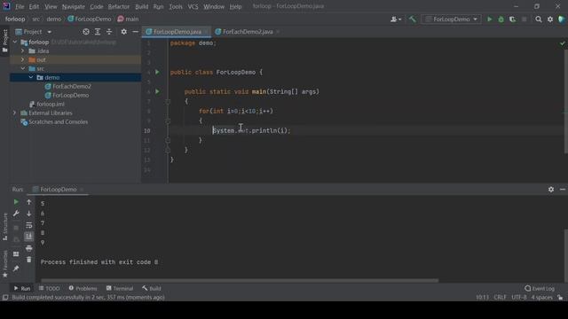The width and height of the screenshot is (568, 319).
Task: Select ForEachDemo2 in project tree
Action: coord(72,87)
